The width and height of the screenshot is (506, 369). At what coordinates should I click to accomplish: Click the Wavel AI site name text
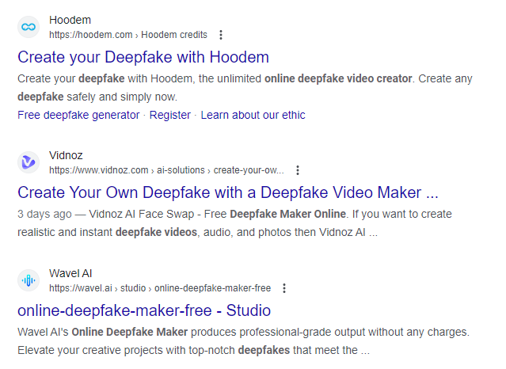tap(70, 273)
